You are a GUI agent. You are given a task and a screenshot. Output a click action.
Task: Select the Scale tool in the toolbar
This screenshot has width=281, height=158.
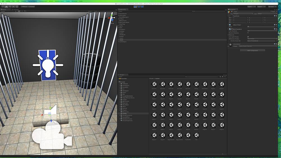tap(13, 6)
